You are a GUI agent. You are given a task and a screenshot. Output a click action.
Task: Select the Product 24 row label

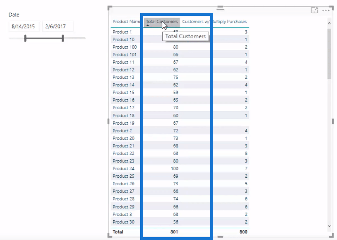point(124,168)
